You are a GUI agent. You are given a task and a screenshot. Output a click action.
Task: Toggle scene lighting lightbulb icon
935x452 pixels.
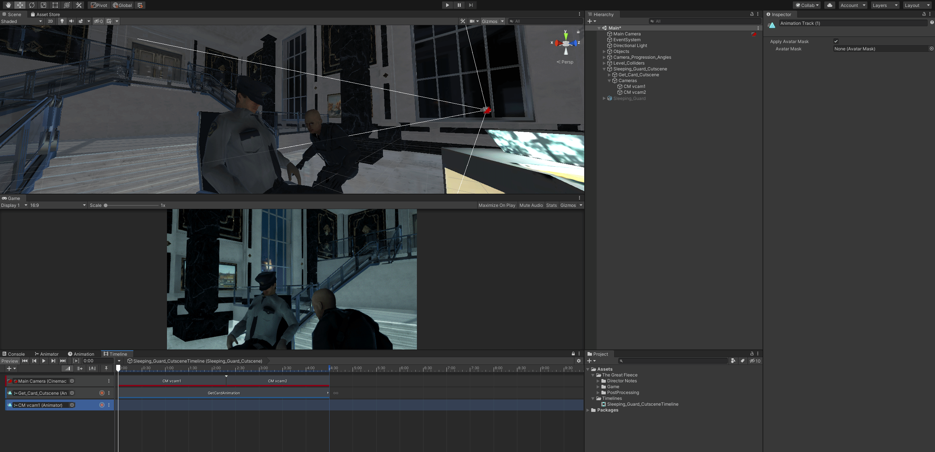tap(62, 21)
